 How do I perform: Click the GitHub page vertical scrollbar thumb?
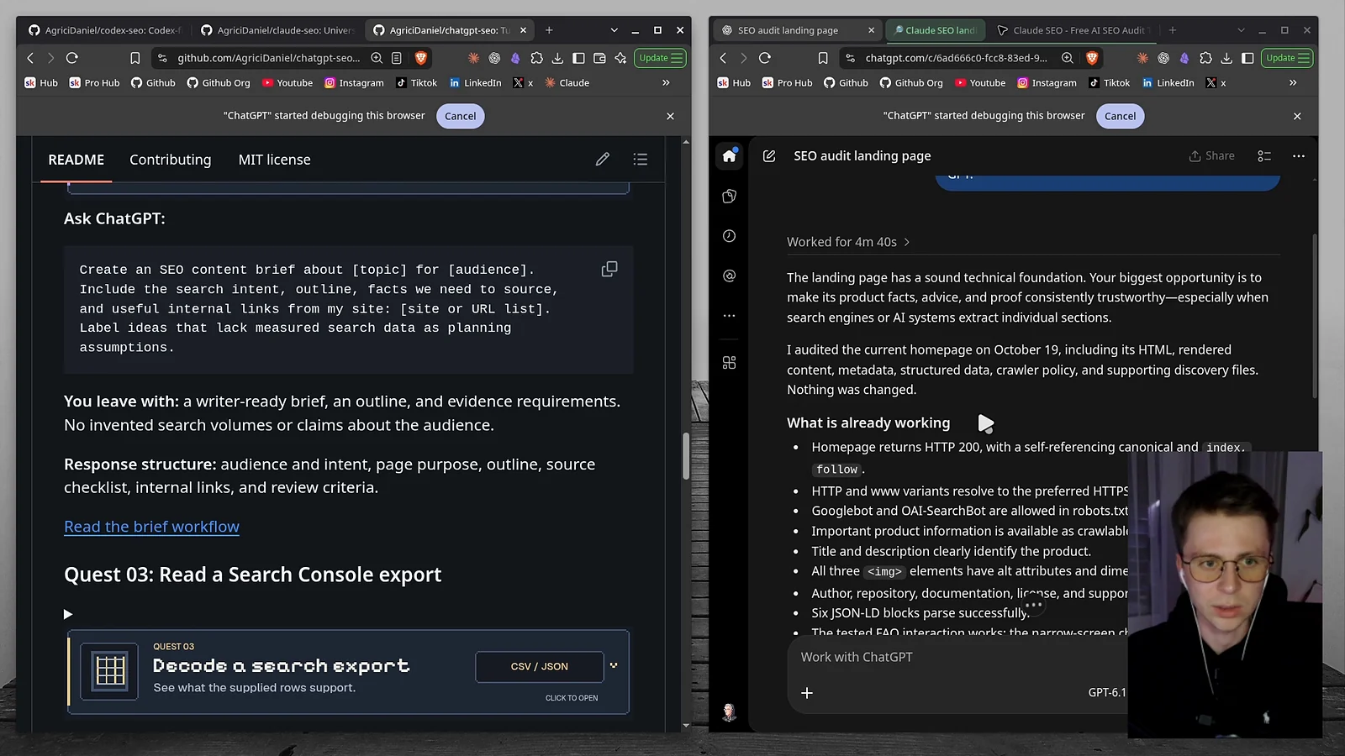[x=686, y=456]
